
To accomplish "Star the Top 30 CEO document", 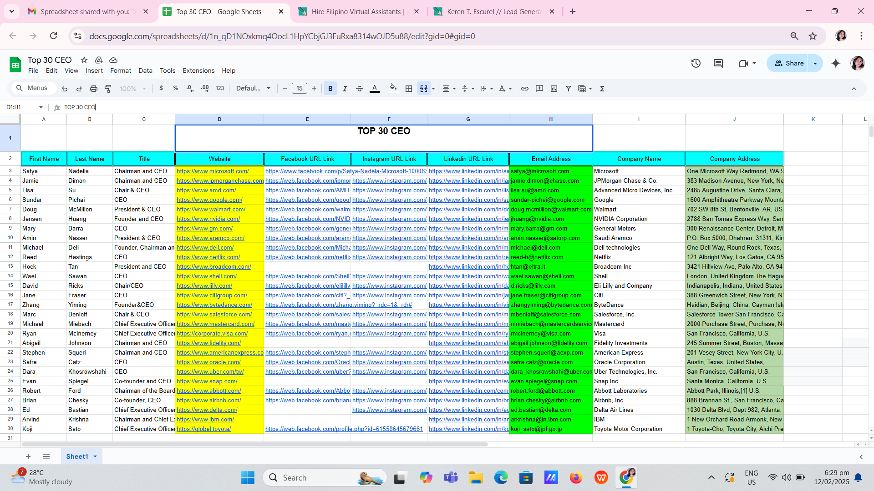I will tap(84, 60).
